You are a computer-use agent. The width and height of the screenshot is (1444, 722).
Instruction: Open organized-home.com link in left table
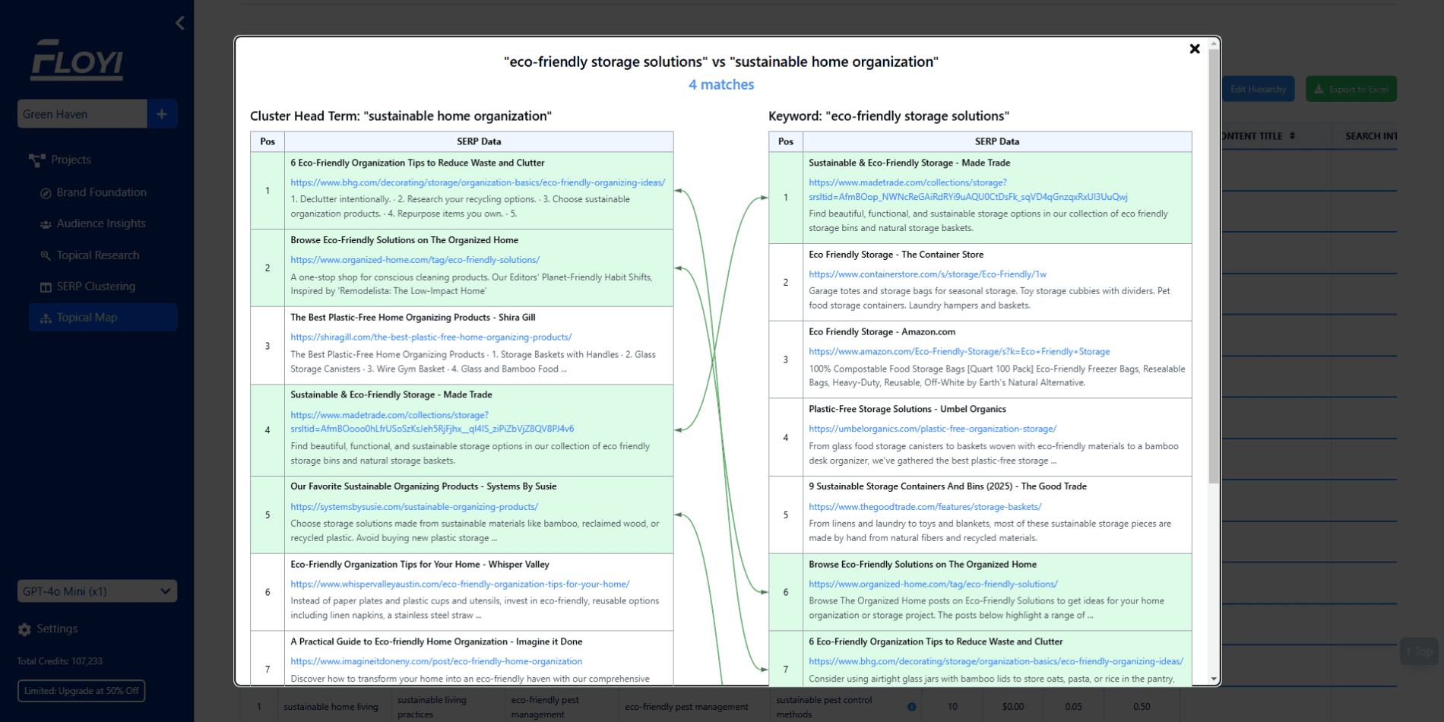coord(415,260)
